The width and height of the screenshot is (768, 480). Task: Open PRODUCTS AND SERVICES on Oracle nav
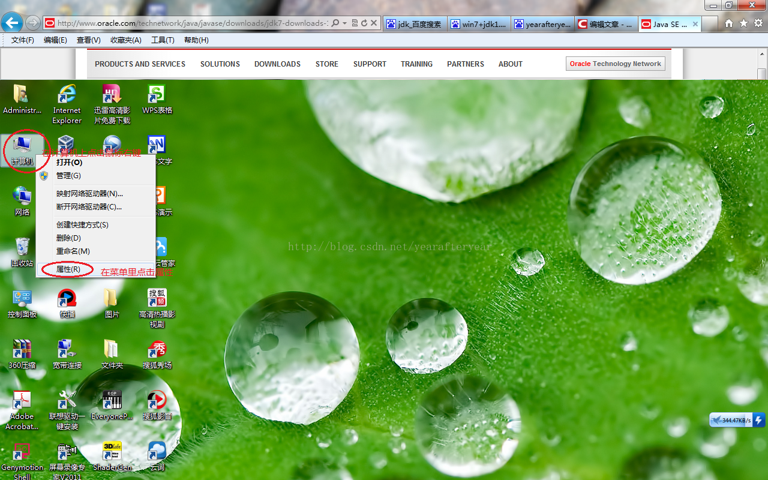click(140, 64)
